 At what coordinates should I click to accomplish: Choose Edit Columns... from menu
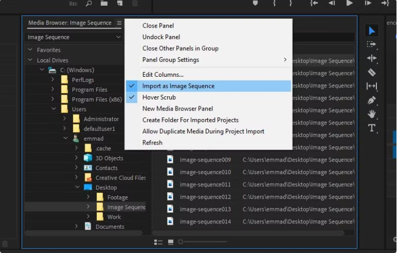(208, 75)
